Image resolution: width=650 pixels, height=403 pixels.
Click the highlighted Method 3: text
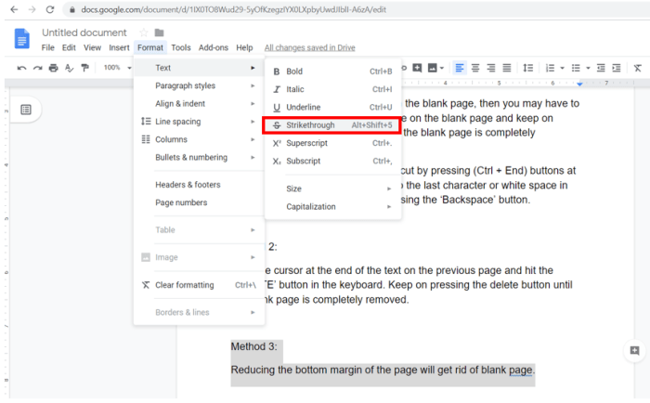point(253,346)
